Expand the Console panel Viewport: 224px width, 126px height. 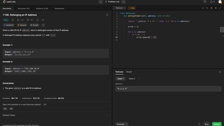(x=122, y=124)
